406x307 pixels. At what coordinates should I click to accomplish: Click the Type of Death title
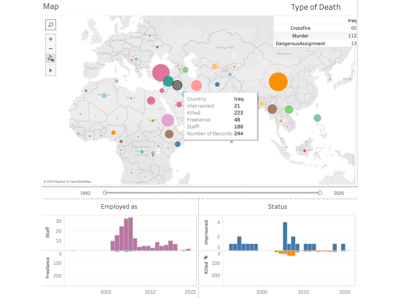coord(316,7)
